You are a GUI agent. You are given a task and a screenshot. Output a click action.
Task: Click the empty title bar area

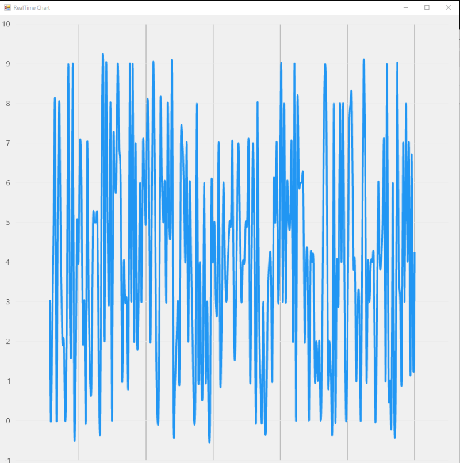[230, 7]
